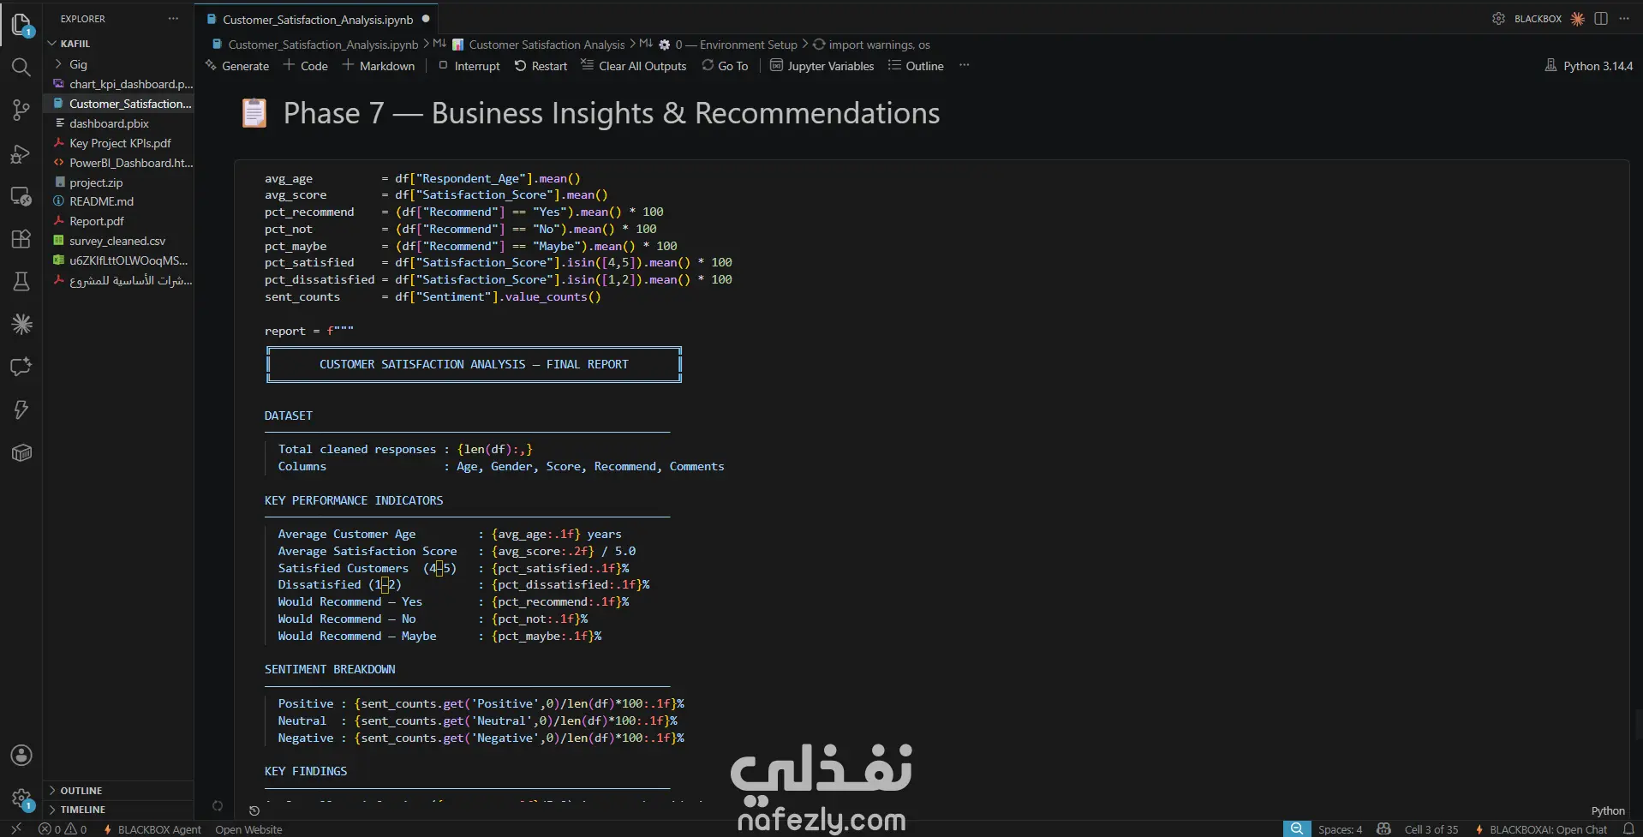
Task: Click the BLACKBOX star icon in title bar
Action: (1577, 19)
